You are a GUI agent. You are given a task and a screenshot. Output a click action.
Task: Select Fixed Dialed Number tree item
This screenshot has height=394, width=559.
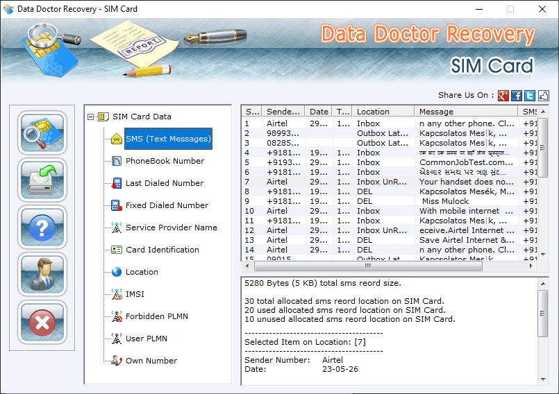[x=167, y=205]
